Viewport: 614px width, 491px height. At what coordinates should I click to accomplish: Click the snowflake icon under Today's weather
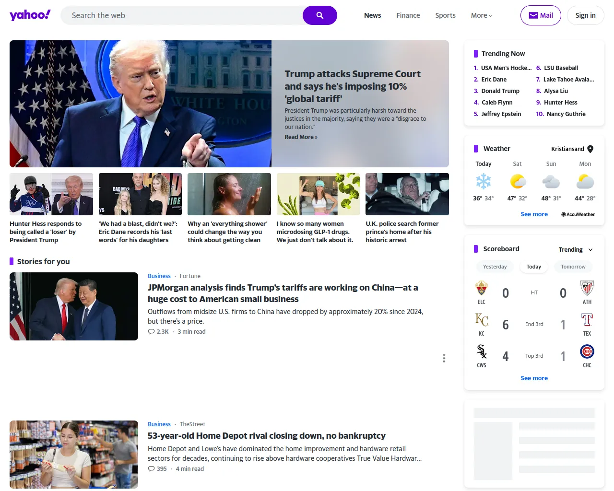tap(484, 181)
